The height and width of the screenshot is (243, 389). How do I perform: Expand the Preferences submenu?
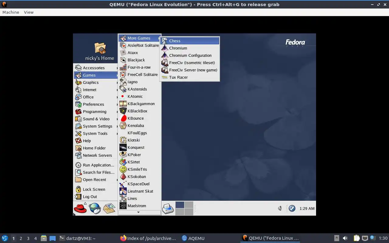click(x=96, y=104)
